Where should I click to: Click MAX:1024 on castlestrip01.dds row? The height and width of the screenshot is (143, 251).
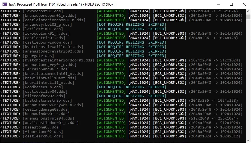(x=139, y=38)
